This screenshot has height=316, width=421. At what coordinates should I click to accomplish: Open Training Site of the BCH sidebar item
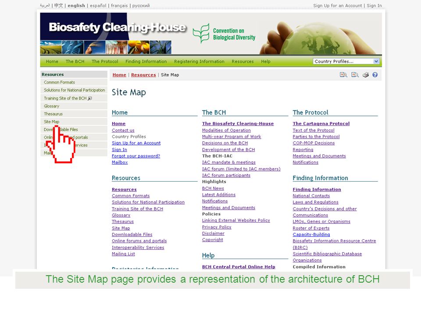74,98
